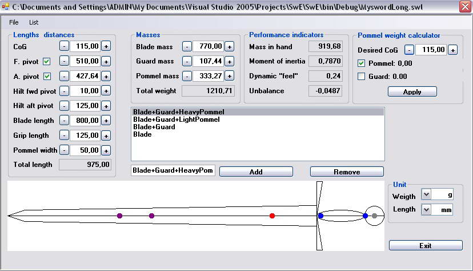This screenshot has height=271, width=473.
Task: Increase Pommel mass with plus button
Action: [x=229, y=76]
